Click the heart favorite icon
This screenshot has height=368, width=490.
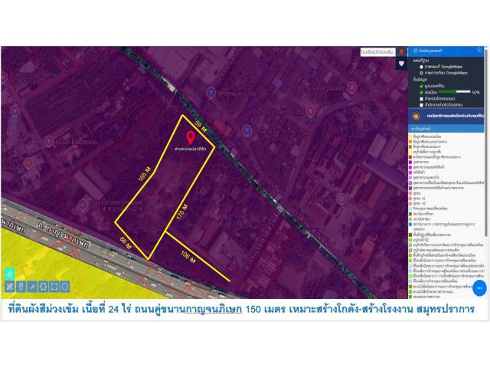tap(401, 64)
